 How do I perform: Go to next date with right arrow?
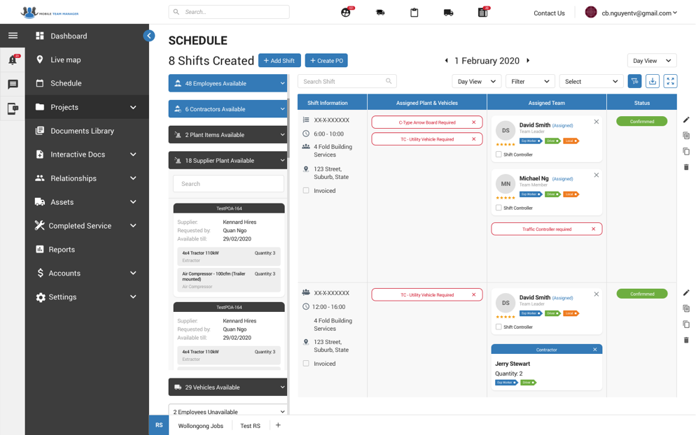tap(528, 61)
